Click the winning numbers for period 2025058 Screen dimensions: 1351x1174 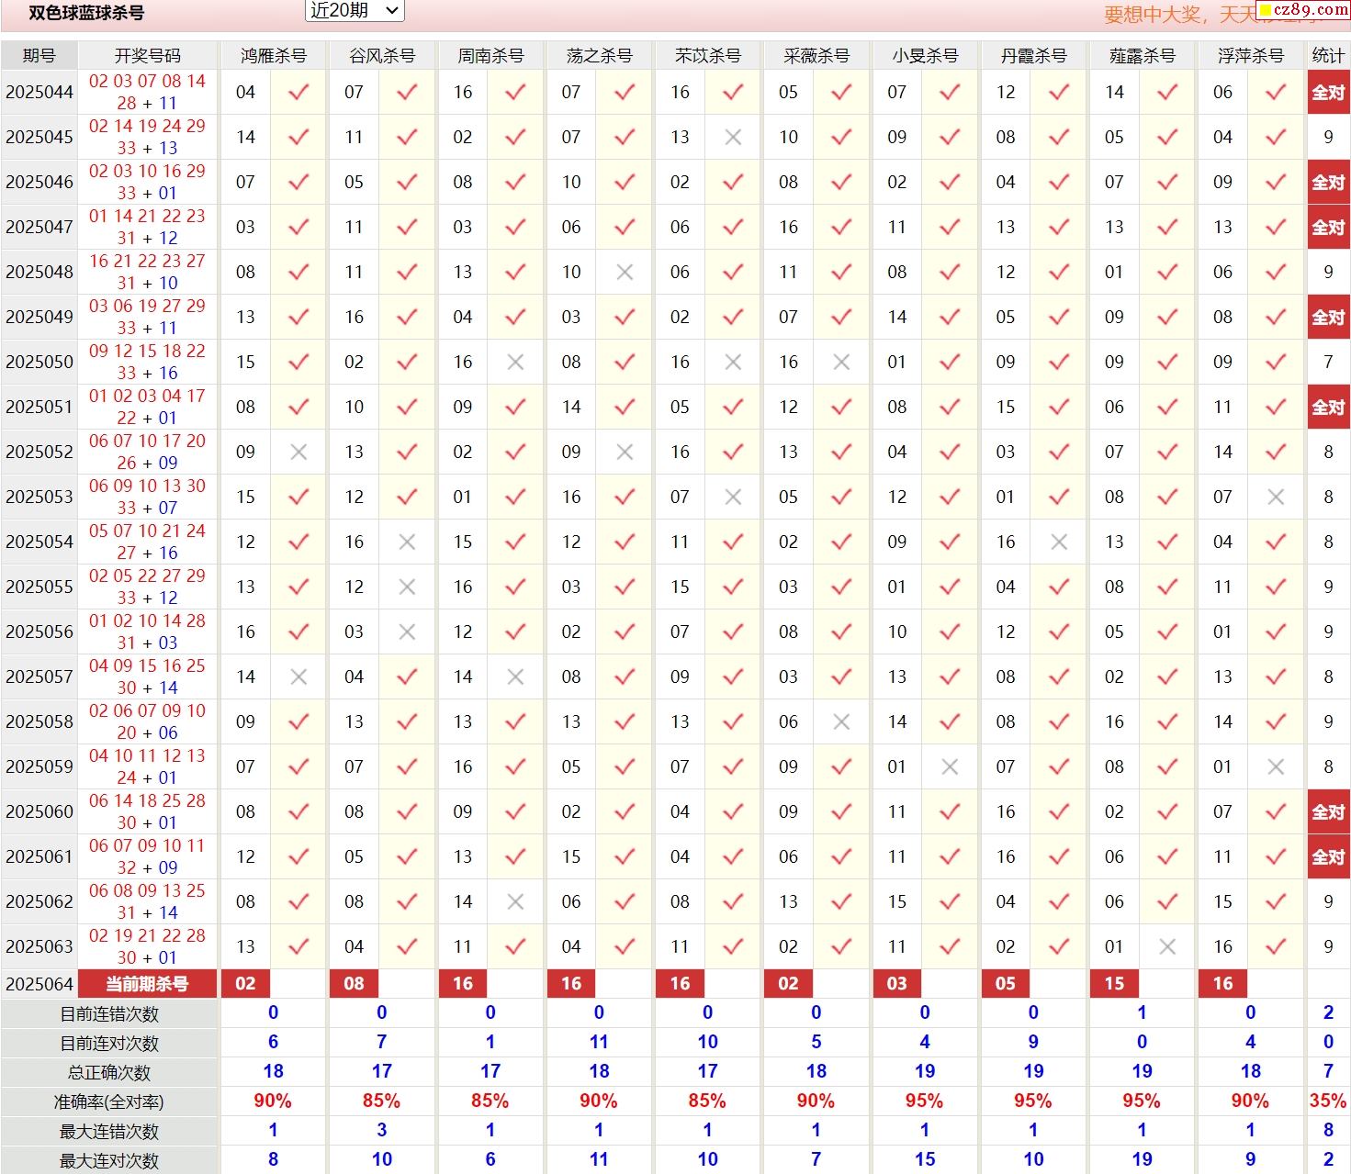click(x=147, y=721)
